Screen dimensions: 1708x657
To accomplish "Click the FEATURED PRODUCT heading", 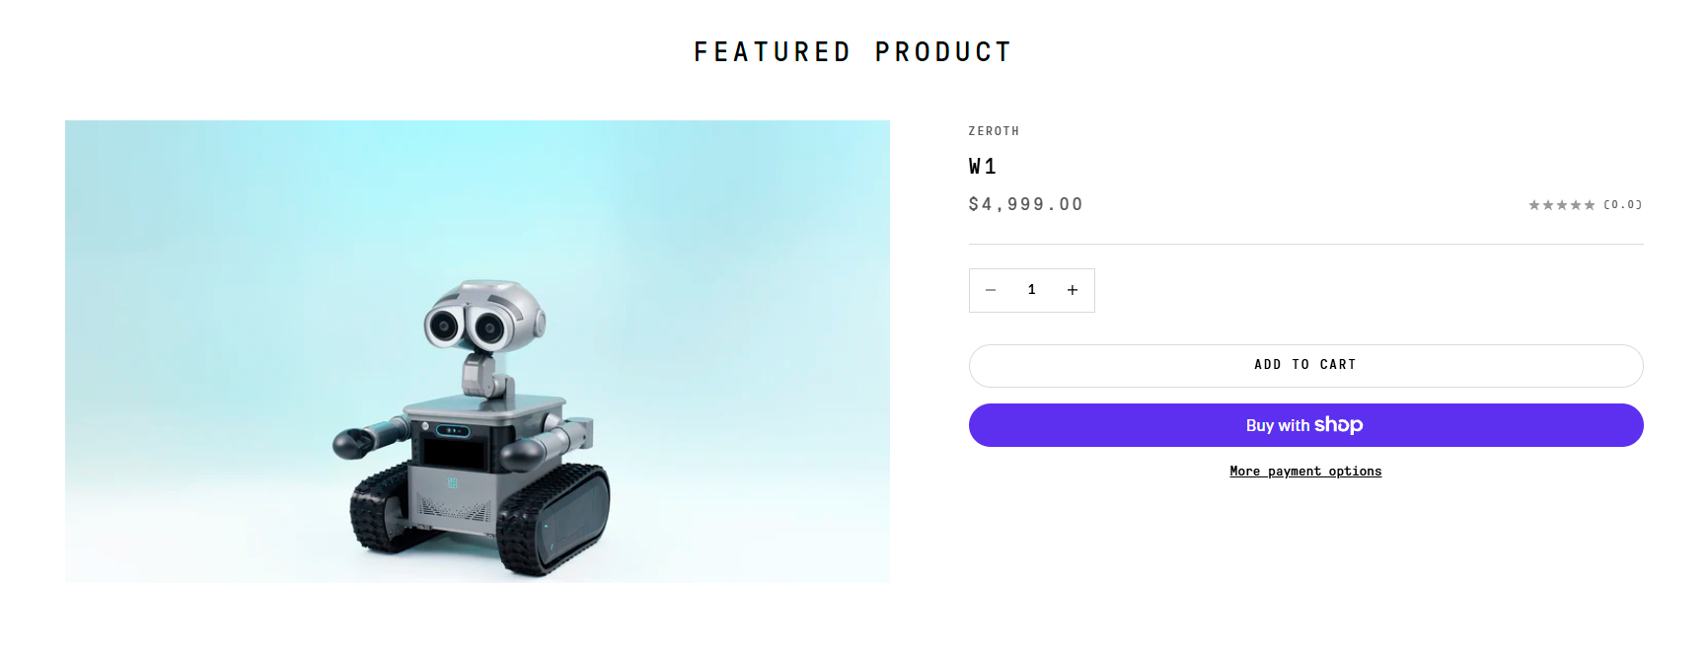I will (x=852, y=50).
